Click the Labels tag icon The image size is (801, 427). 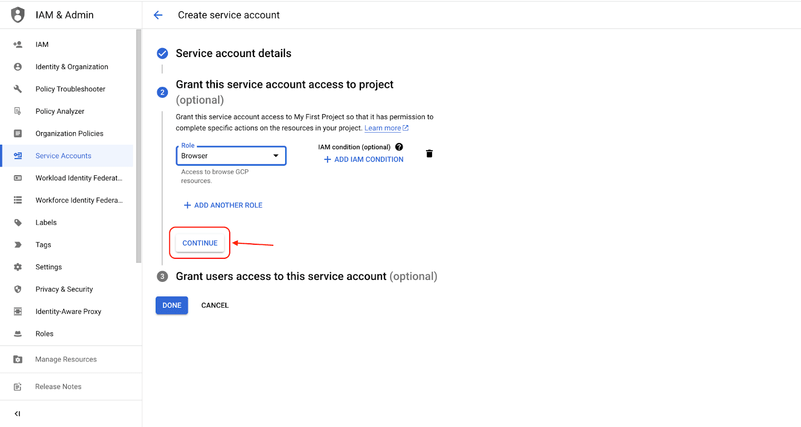18,223
